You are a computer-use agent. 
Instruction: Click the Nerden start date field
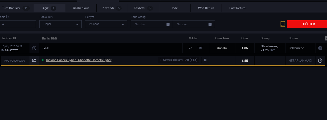pos(149,24)
